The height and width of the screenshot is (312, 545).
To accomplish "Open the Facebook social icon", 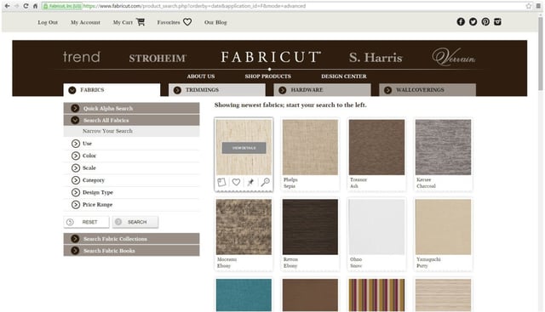I will (x=461, y=22).
